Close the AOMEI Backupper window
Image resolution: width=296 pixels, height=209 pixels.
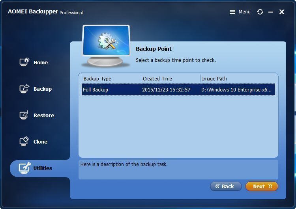tap(282, 12)
